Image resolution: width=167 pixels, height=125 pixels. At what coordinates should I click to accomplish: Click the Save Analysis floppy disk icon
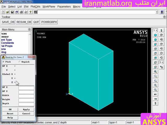click(x=12, y=12)
